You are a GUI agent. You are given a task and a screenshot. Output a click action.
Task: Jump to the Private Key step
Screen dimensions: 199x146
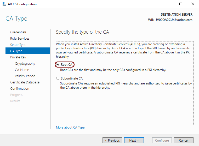(x=18, y=57)
